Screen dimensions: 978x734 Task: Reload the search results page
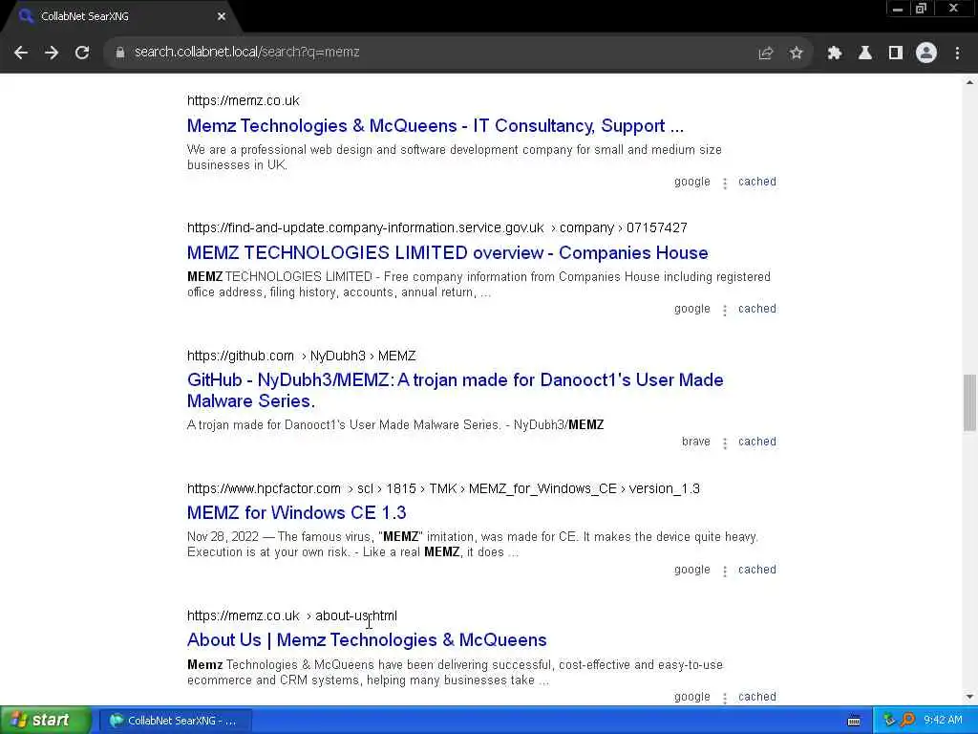82,53
